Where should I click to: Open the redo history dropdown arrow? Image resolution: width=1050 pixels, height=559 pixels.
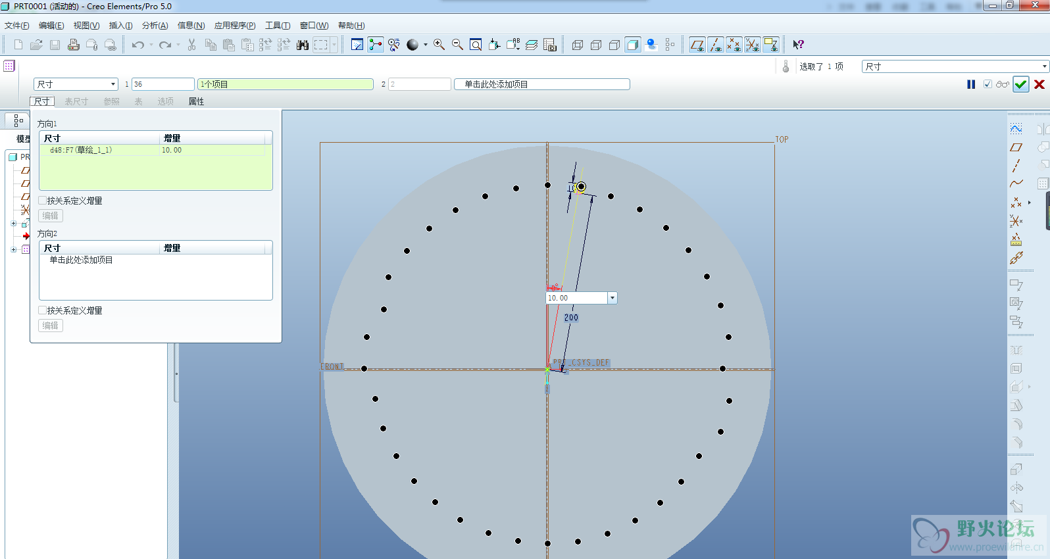point(178,45)
